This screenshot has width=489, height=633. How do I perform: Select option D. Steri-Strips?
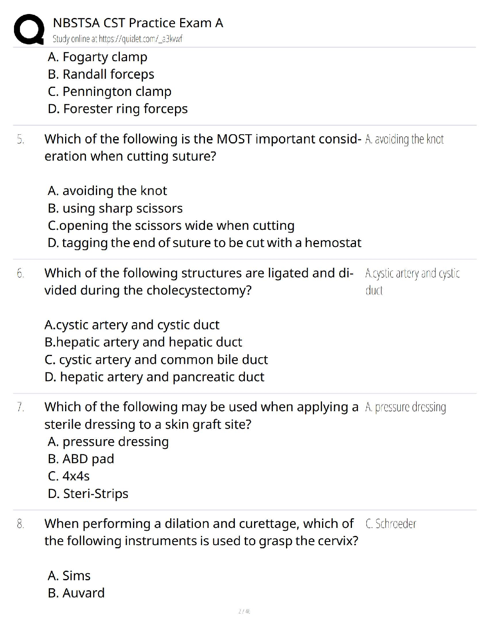coord(88,494)
